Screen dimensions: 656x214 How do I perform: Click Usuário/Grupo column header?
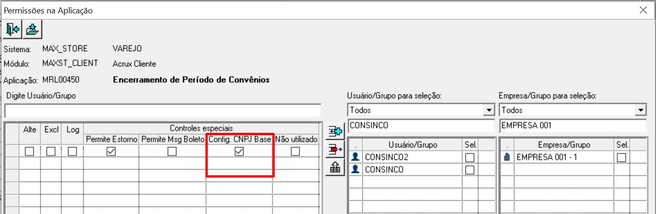[x=412, y=145]
